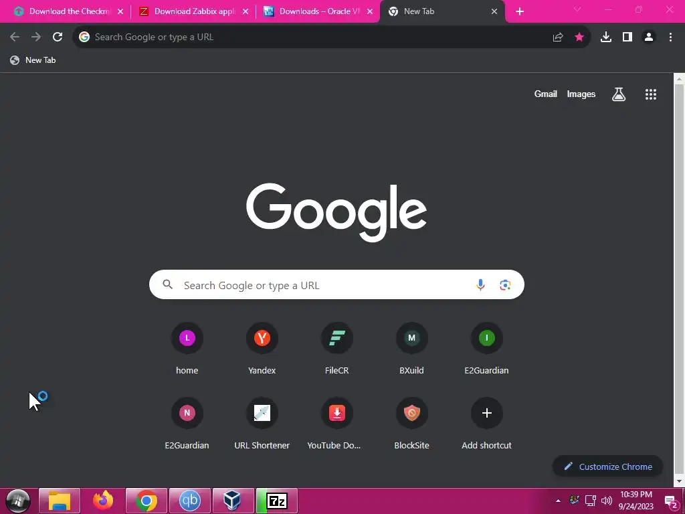
Task: Close the Download Zabbix tab
Action: coord(246,12)
